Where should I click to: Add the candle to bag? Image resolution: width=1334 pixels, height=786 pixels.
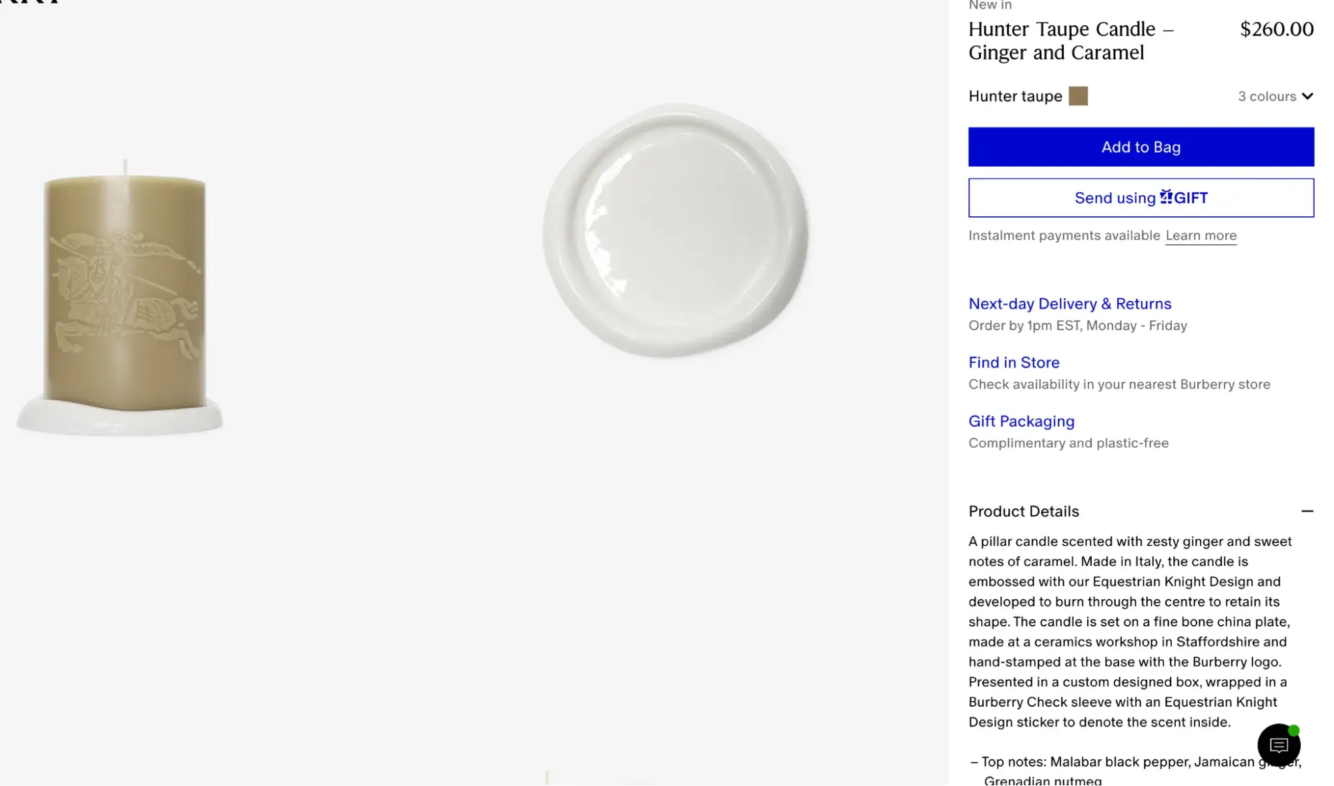[1140, 147]
